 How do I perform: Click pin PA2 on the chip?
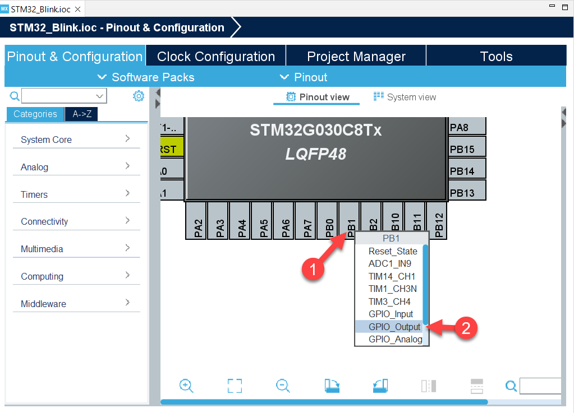tap(196, 221)
